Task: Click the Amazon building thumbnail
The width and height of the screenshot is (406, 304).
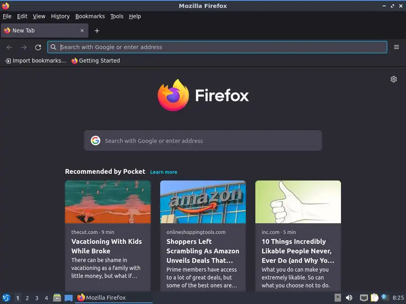Action: [x=203, y=202]
